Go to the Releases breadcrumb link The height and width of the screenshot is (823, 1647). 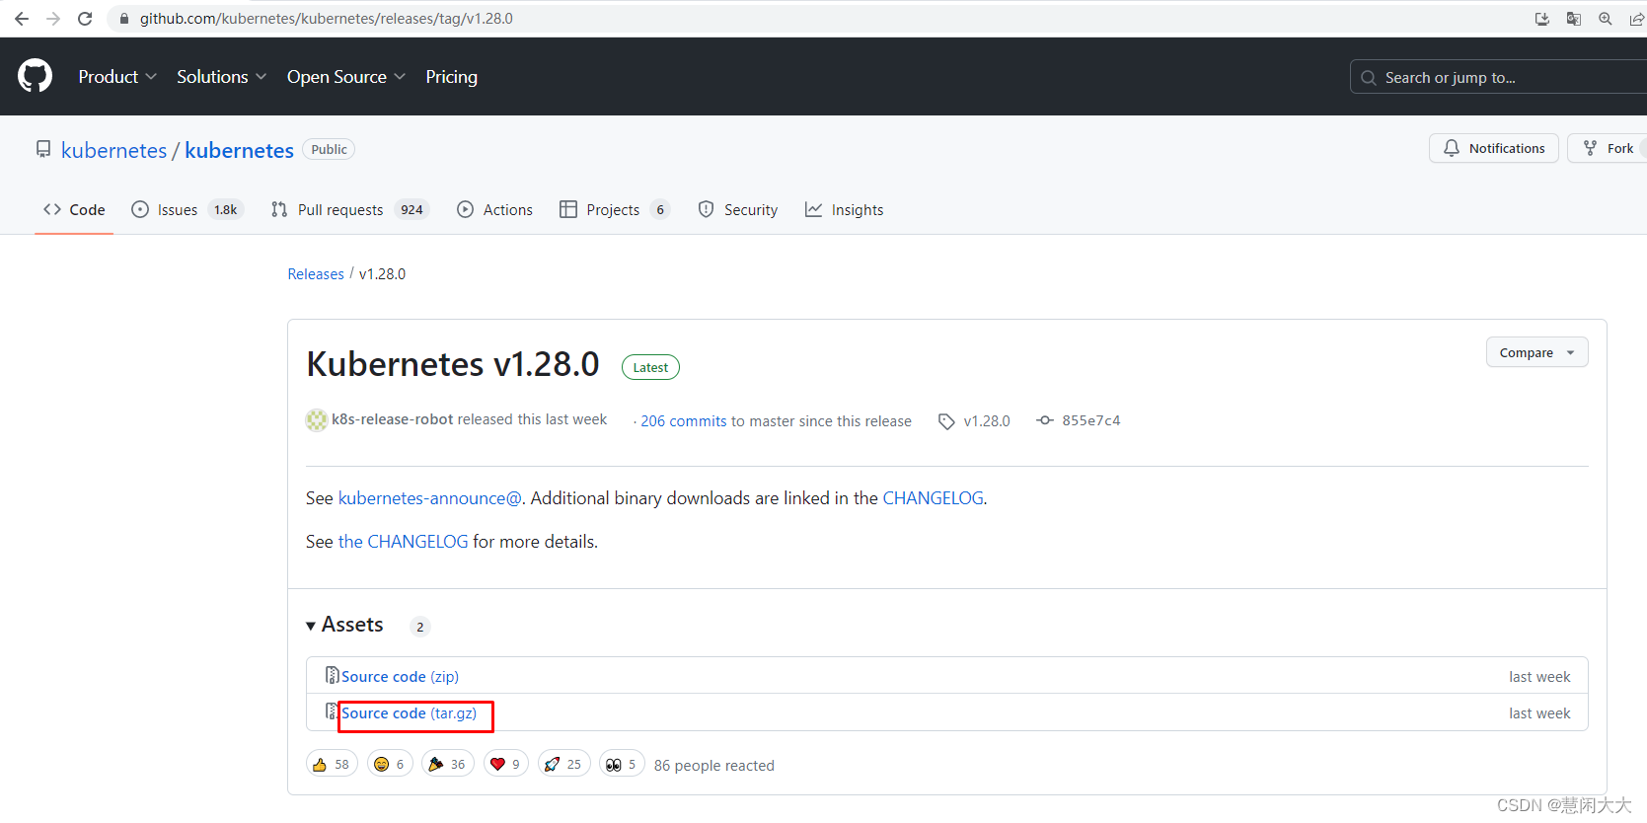click(x=316, y=274)
